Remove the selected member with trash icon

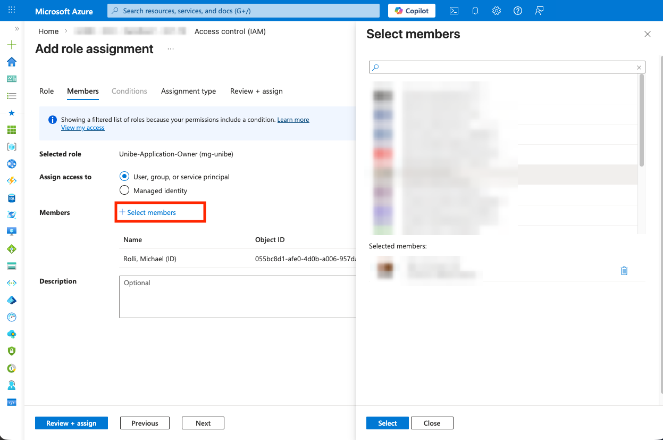(624, 271)
